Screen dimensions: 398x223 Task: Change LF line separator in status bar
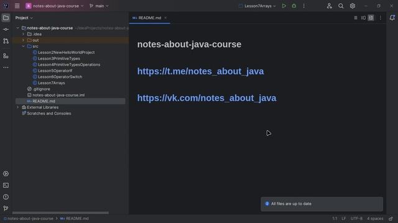[x=344, y=219]
